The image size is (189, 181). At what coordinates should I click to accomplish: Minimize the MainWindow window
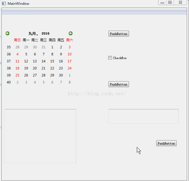point(162,3)
